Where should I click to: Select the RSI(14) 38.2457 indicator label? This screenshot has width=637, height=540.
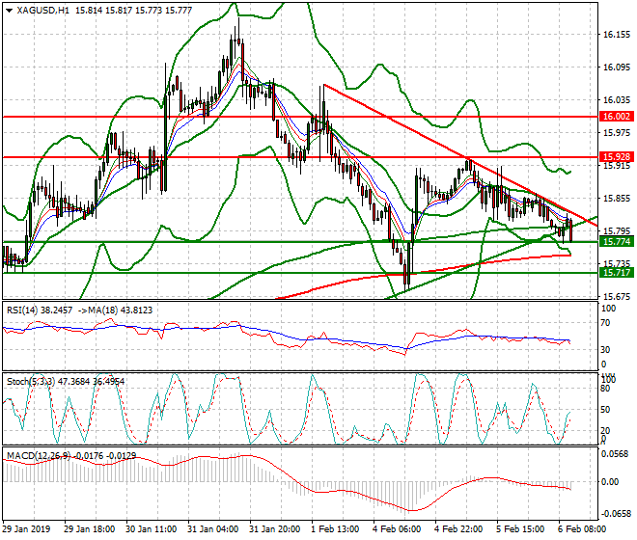(x=40, y=310)
